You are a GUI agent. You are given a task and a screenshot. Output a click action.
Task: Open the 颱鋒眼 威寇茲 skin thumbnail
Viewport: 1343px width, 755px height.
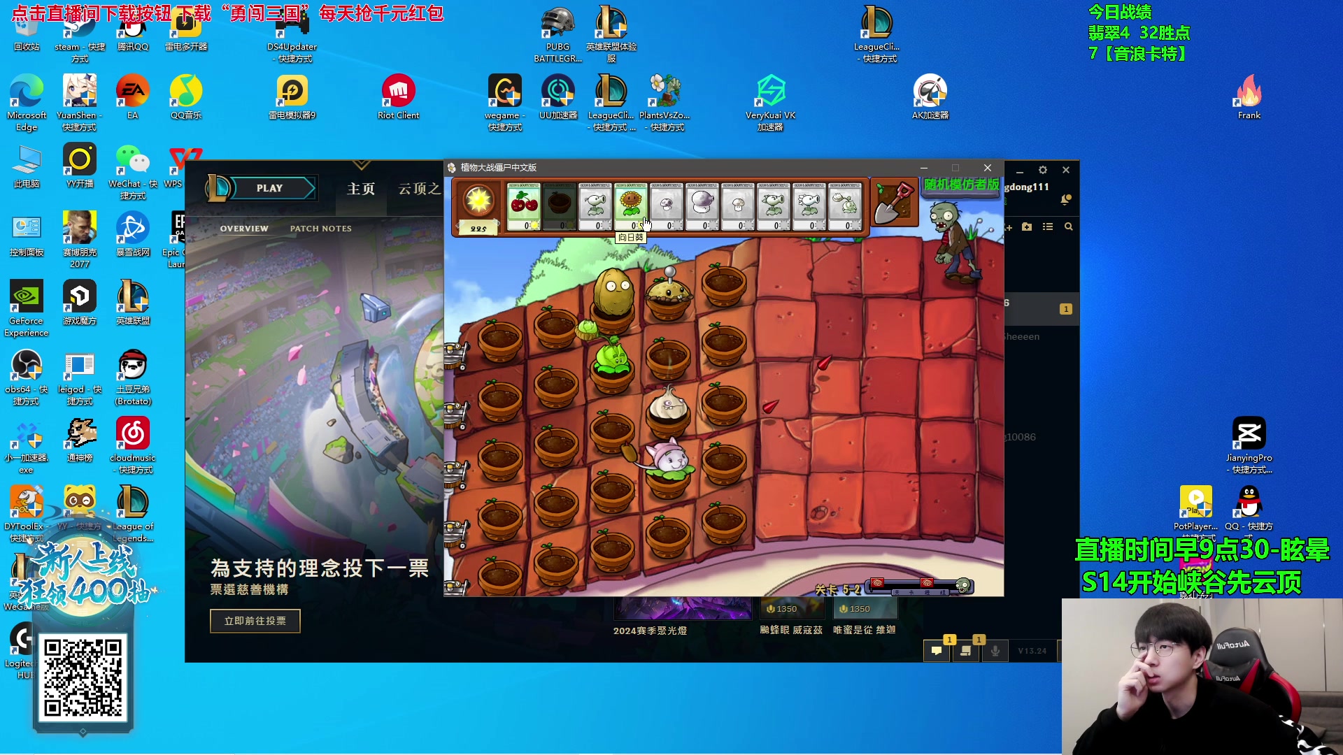click(792, 609)
